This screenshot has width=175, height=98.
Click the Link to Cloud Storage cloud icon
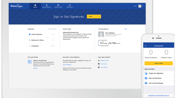[146, 83]
